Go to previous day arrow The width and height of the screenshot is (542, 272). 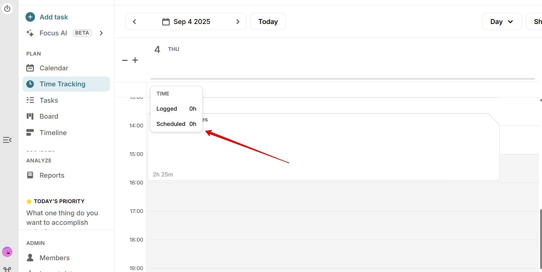pos(134,22)
